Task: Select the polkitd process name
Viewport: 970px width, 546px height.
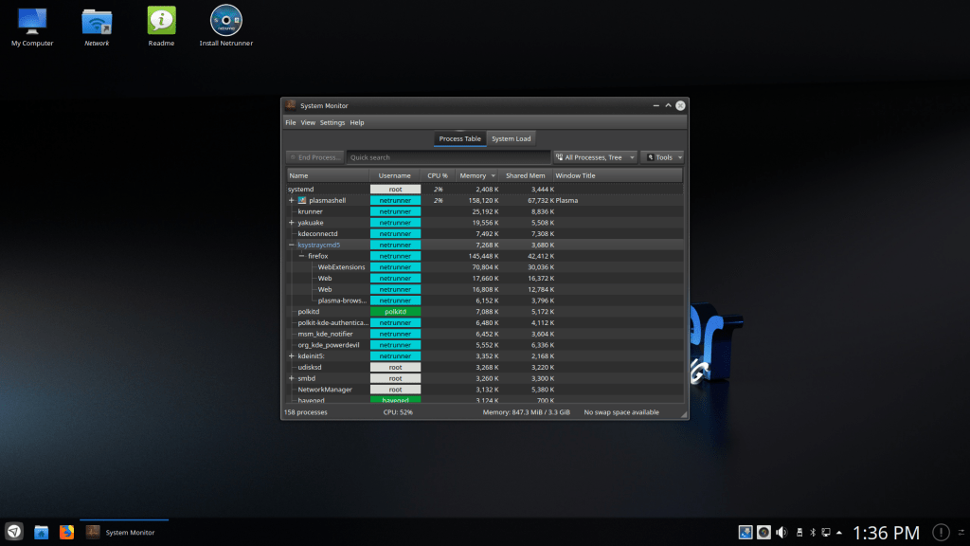Action: point(308,312)
